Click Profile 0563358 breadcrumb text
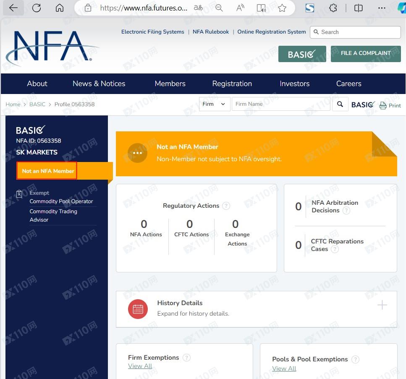This screenshot has height=379, width=406. (75, 105)
